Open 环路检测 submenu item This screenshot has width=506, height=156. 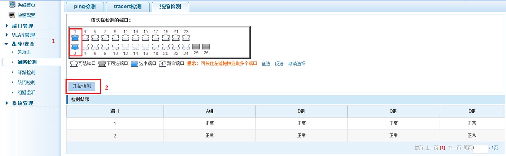pyautogui.click(x=27, y=72)
